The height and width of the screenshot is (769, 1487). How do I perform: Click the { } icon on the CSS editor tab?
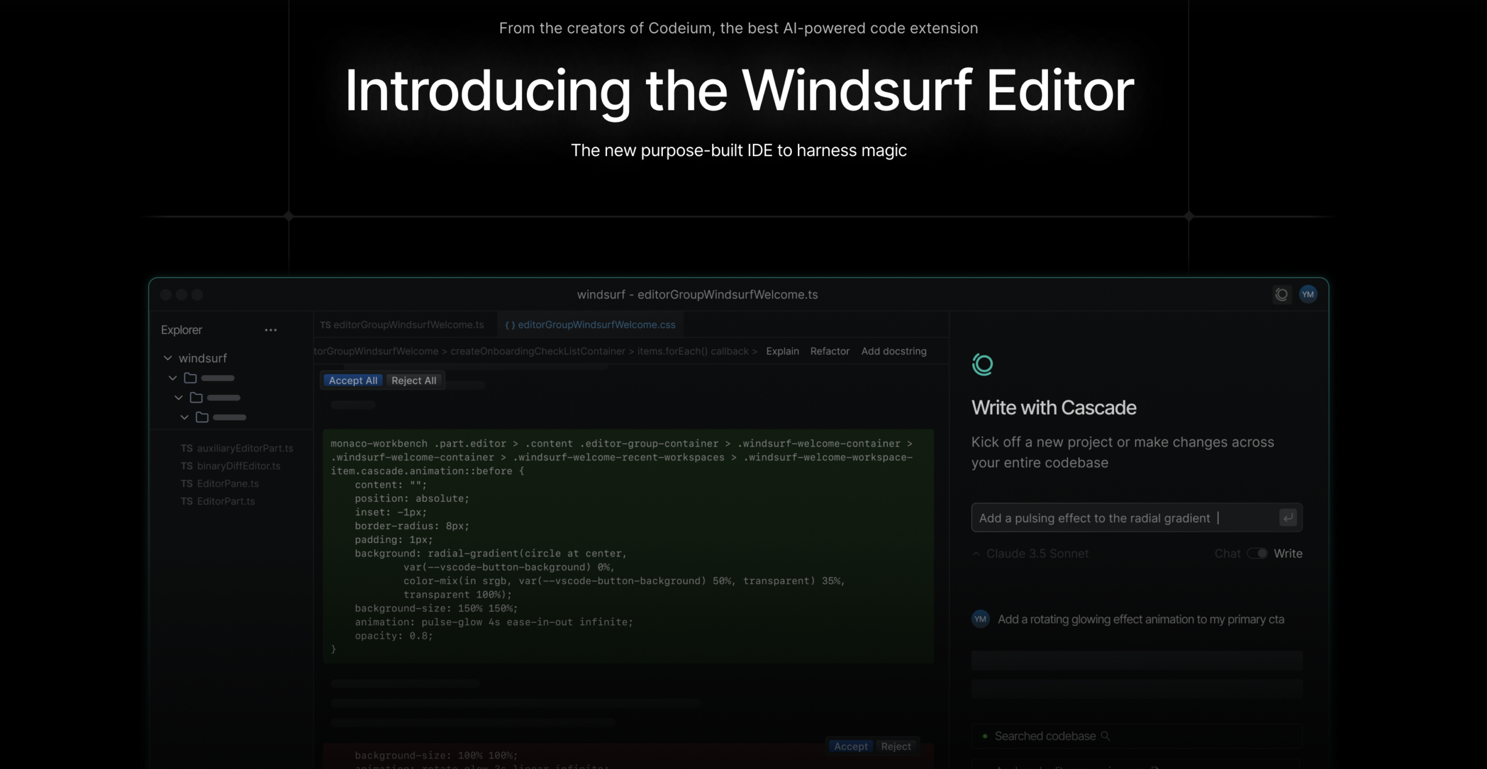[510, 325]
